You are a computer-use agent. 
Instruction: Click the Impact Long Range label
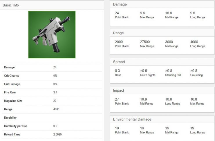coord(173,104)
